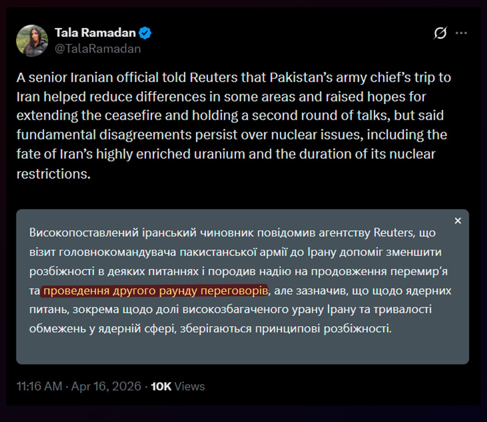Click the Apr 16, 2026 date
Image resolution: width=487 pixels, height=422 pixels.
pos(106,386)
